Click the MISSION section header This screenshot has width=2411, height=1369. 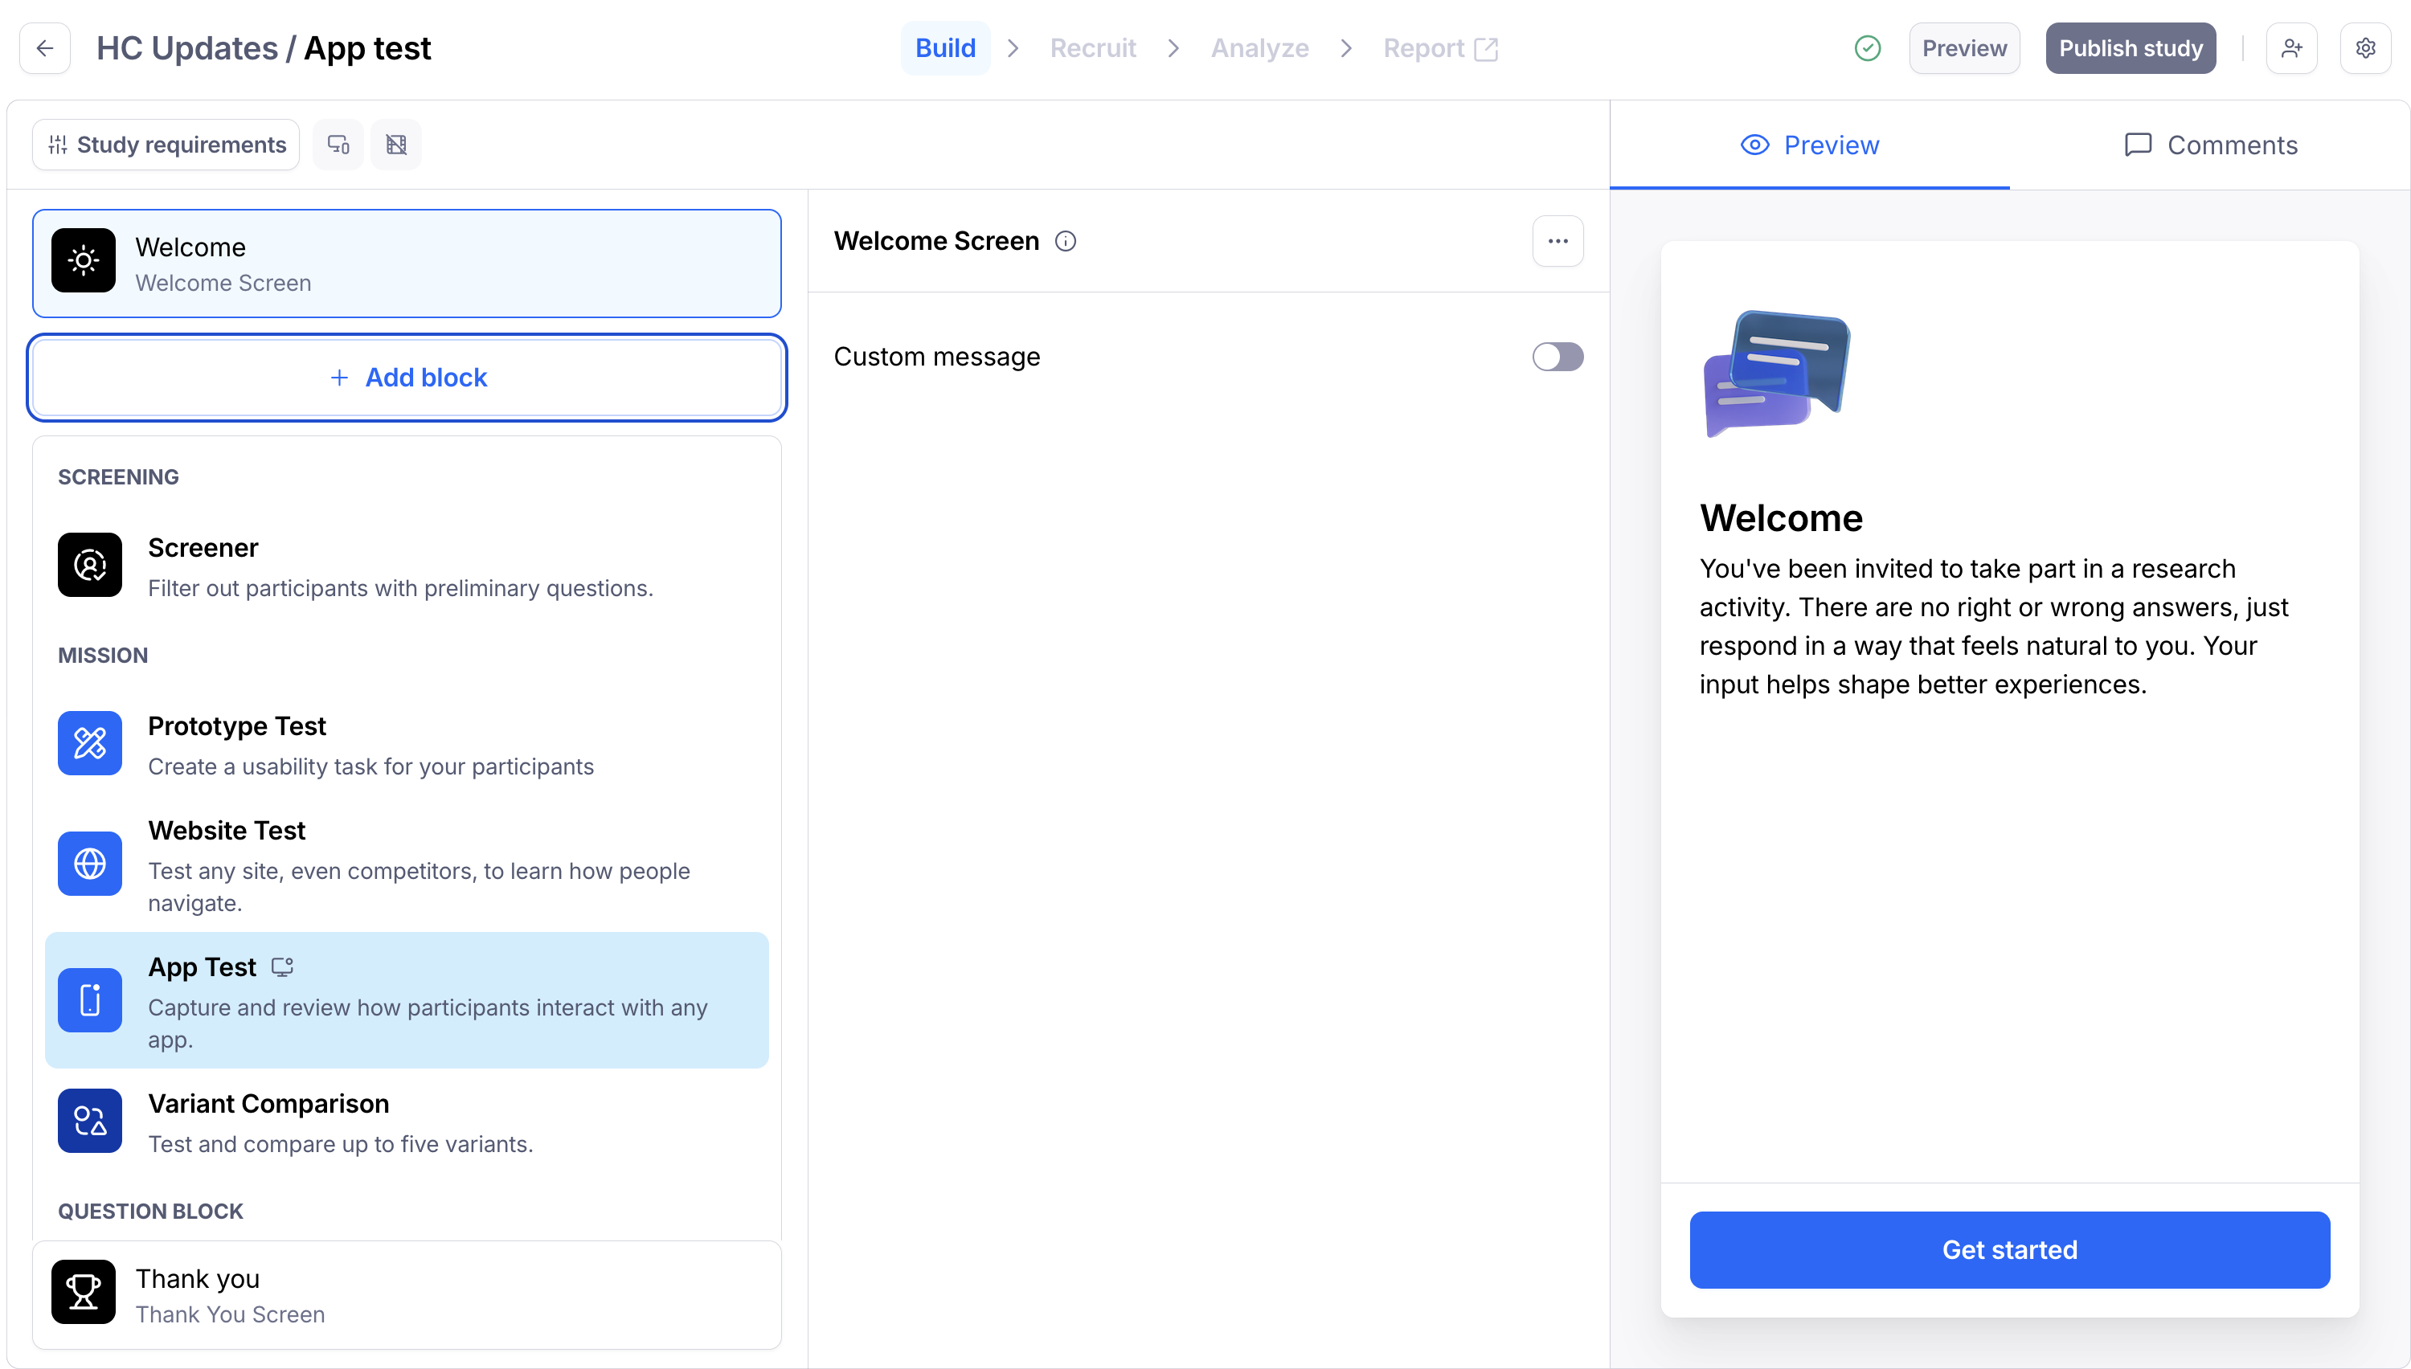[104, 656]
